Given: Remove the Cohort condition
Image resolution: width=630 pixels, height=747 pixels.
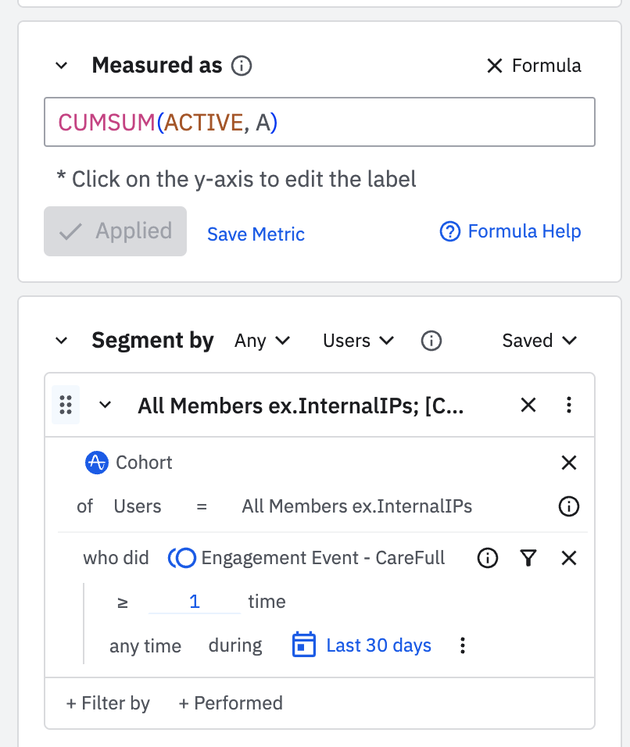Looking at the screenshot, I should click(x=569, y=463).
